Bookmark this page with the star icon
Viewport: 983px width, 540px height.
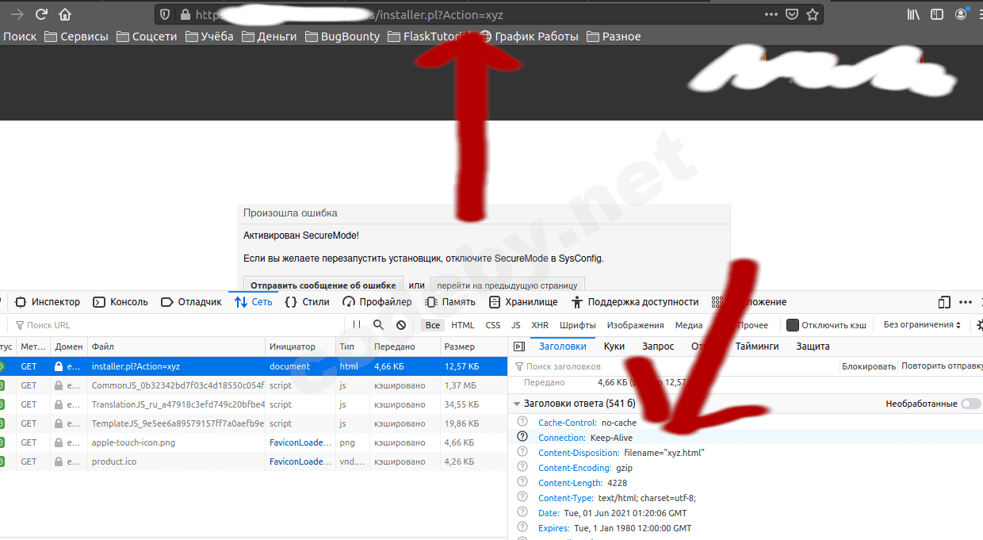coord(813,14)
